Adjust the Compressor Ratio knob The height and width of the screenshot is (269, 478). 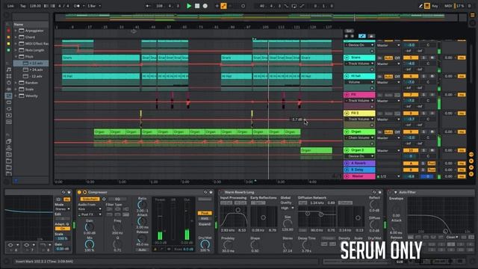[142, 205]
